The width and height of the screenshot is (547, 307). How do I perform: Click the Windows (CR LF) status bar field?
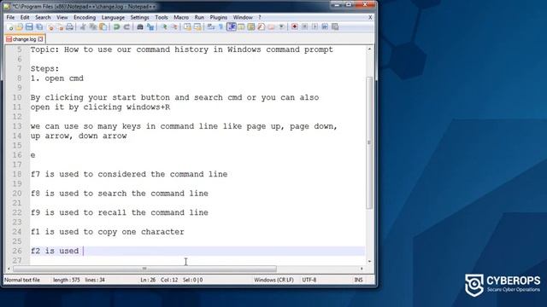(273, 280)
